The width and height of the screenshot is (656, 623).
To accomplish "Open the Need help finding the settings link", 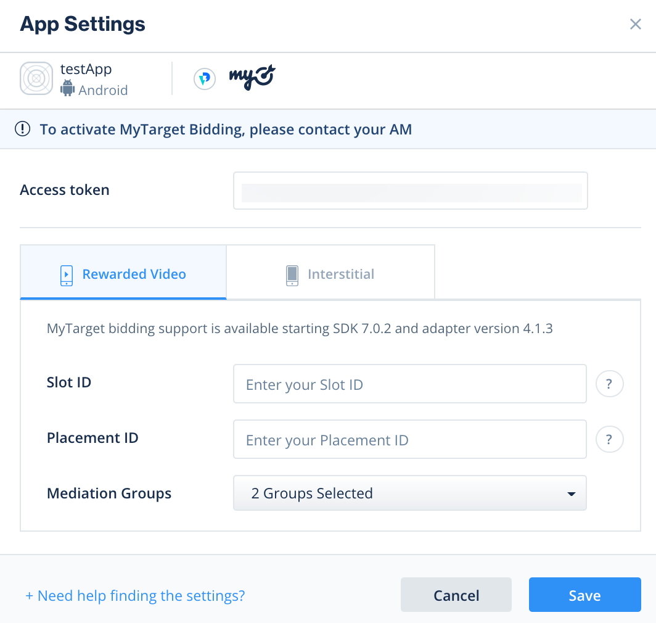I will pyautogui.click(x=134, y=595).
